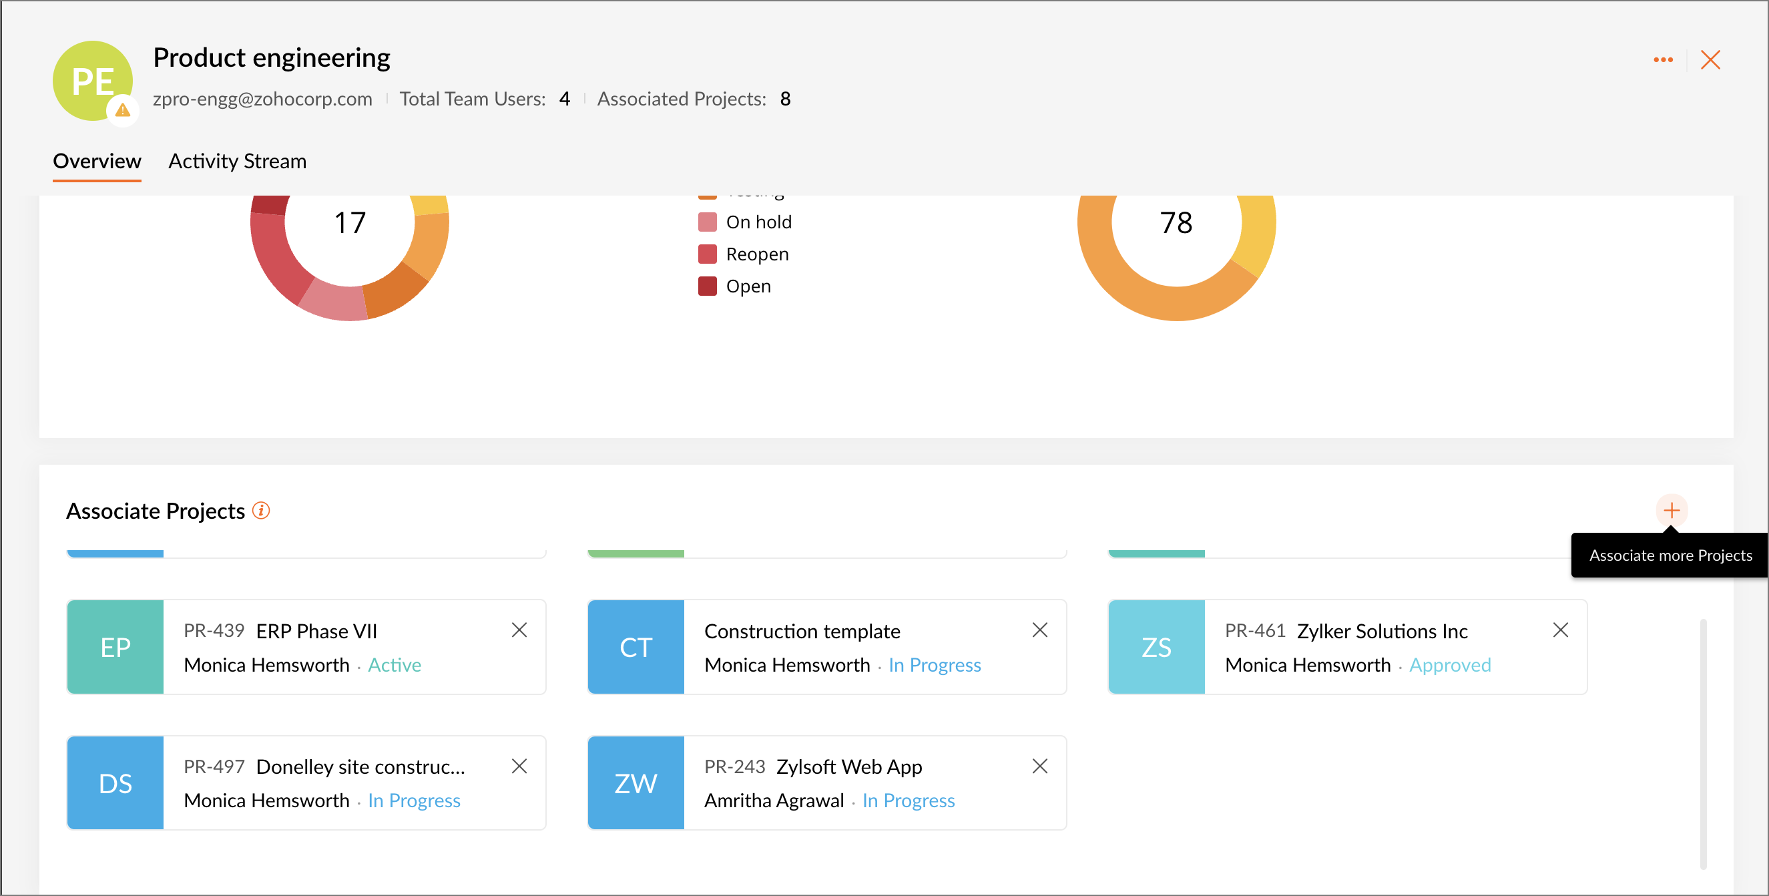
Task: Toggle the Open legend item
Action: click(x=748, y=286)
